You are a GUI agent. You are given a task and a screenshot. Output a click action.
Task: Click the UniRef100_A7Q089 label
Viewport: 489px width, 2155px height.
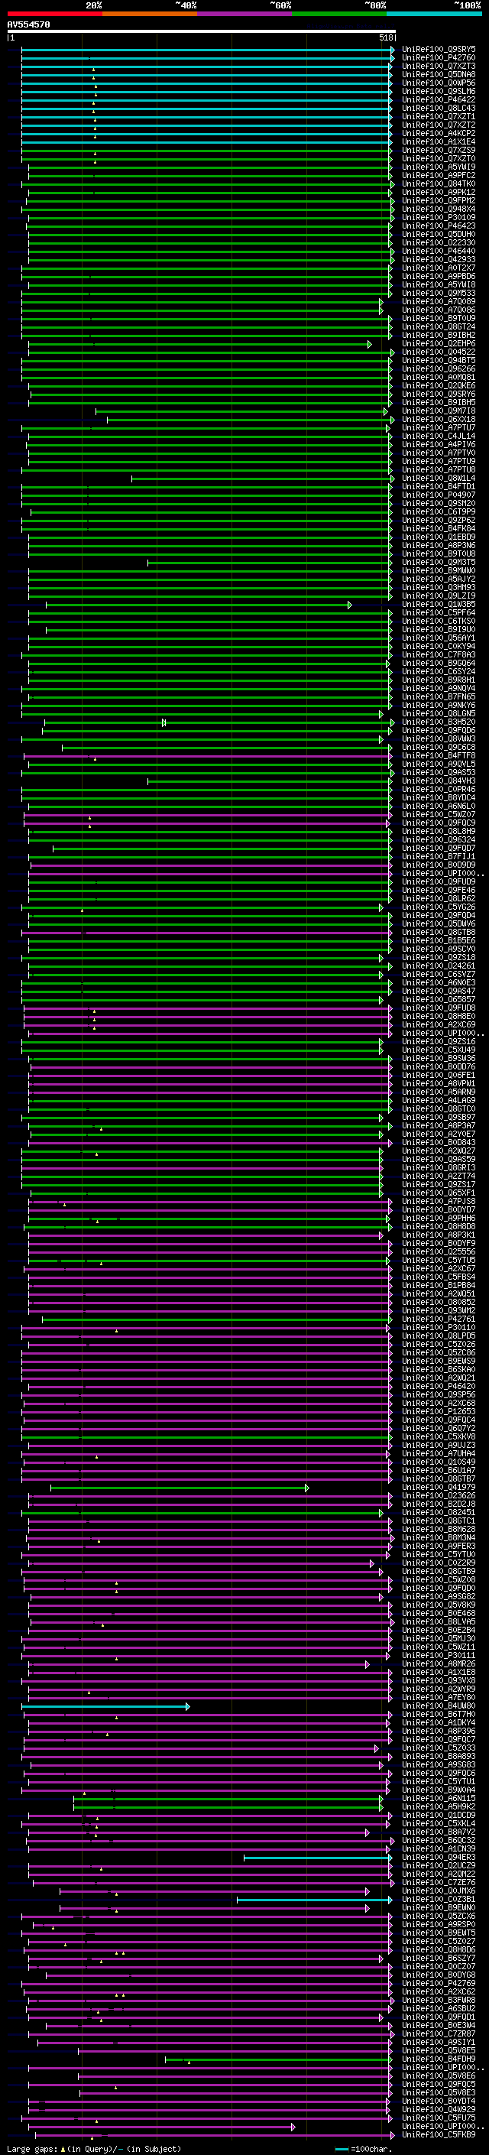coord(439,302)
